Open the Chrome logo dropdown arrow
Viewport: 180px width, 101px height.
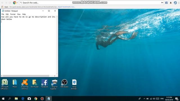click(17, 3)
